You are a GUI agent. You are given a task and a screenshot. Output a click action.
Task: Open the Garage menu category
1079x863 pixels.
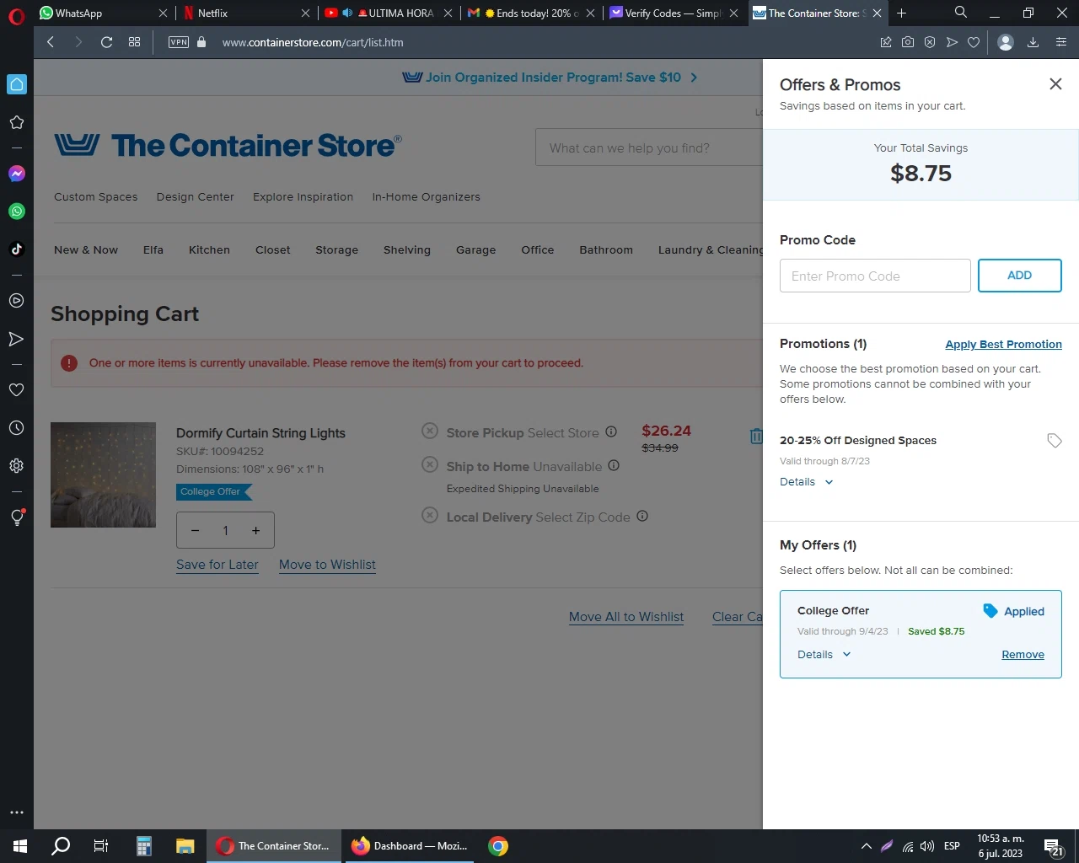coord(476,250)
